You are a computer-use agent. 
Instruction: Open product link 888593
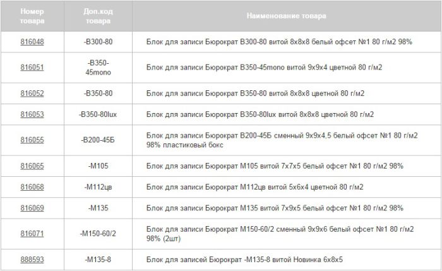click(32, 260)
